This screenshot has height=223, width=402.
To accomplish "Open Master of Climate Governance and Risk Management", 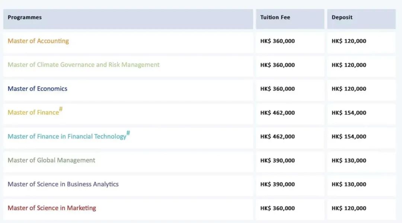I will tap(83, 65).
